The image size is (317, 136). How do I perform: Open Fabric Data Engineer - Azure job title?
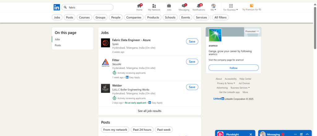click(x=131, y=40)
